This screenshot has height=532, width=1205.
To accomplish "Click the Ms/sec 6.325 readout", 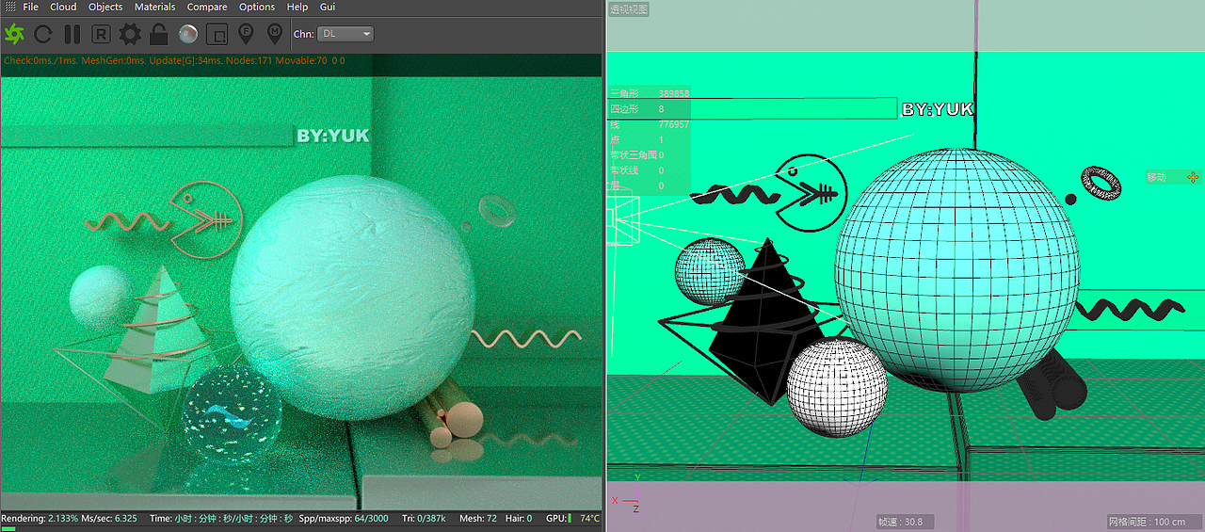I will point(109,519).
